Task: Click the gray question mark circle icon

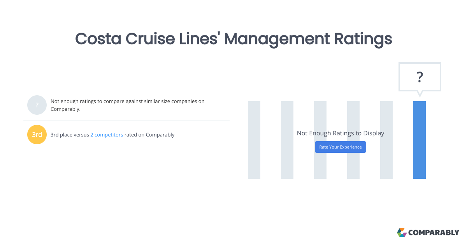Action: pyautogui.click(x=37, y=105)
